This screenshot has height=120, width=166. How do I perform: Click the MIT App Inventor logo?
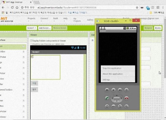pos(7,19)
